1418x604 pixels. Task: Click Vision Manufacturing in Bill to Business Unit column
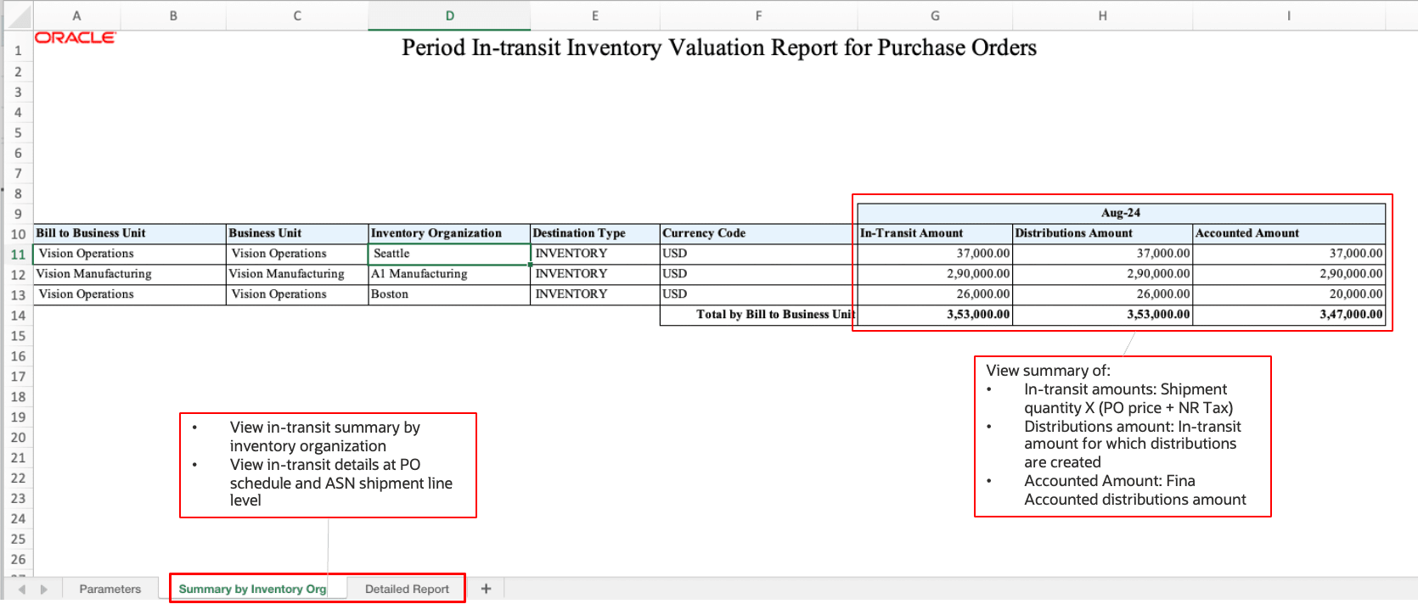(129, 274)
